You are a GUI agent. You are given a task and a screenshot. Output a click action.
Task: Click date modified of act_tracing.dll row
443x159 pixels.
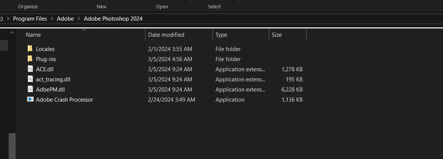pos(170,79)
